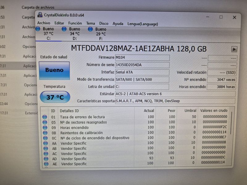Click status icon for ID 05 row
This screenshot has height=185, width=247.
tap(45, 122)
